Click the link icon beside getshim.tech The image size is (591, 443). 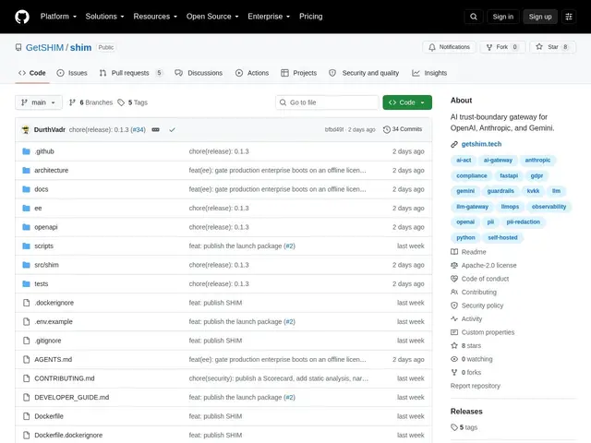pyautogui.click(x=454, y=144)
